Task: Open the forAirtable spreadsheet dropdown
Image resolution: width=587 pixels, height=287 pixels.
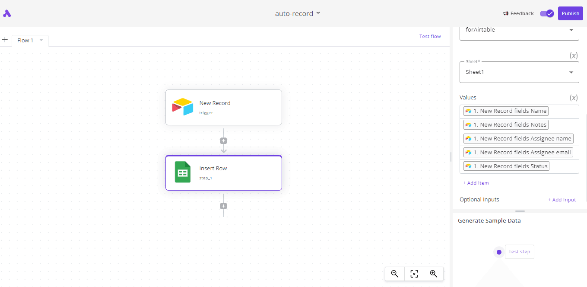Action: point(518,29)
